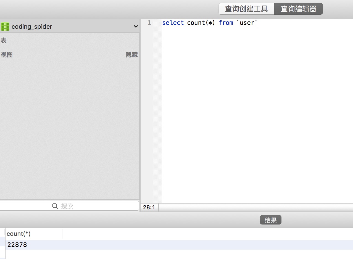The image size is (353, 259).
Task: Hide the 视图 section via 隐藏
Action: tap(132, 55)
